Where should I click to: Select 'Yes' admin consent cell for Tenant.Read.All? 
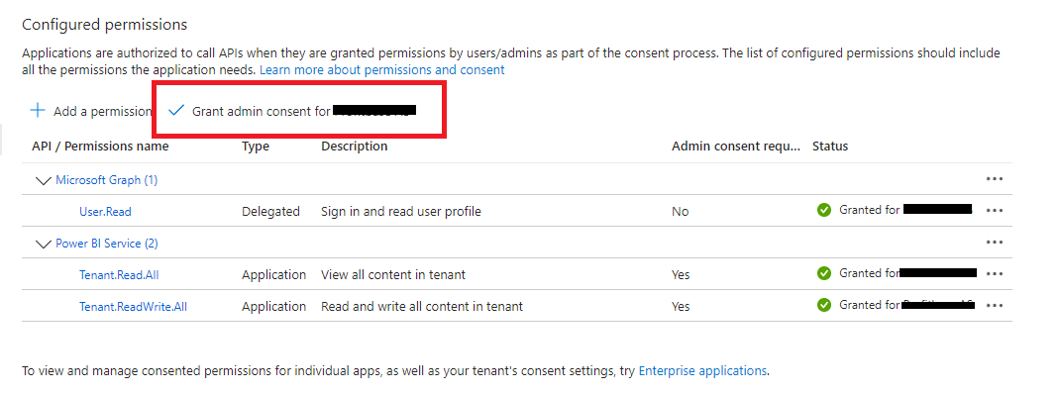click(x=681, y=275)
